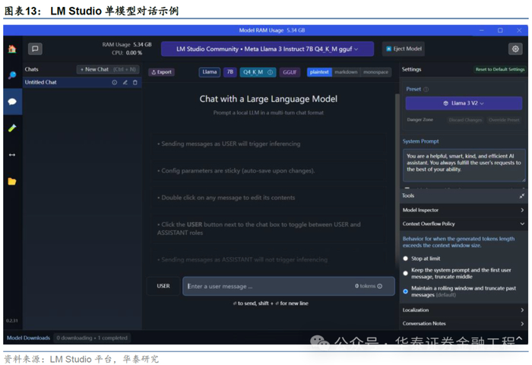The image size is (532, 365).
Task: Click the 7B size tag
Action: (x=230, y=72)
